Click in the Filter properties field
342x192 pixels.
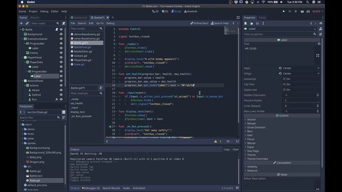pos(278,34)
